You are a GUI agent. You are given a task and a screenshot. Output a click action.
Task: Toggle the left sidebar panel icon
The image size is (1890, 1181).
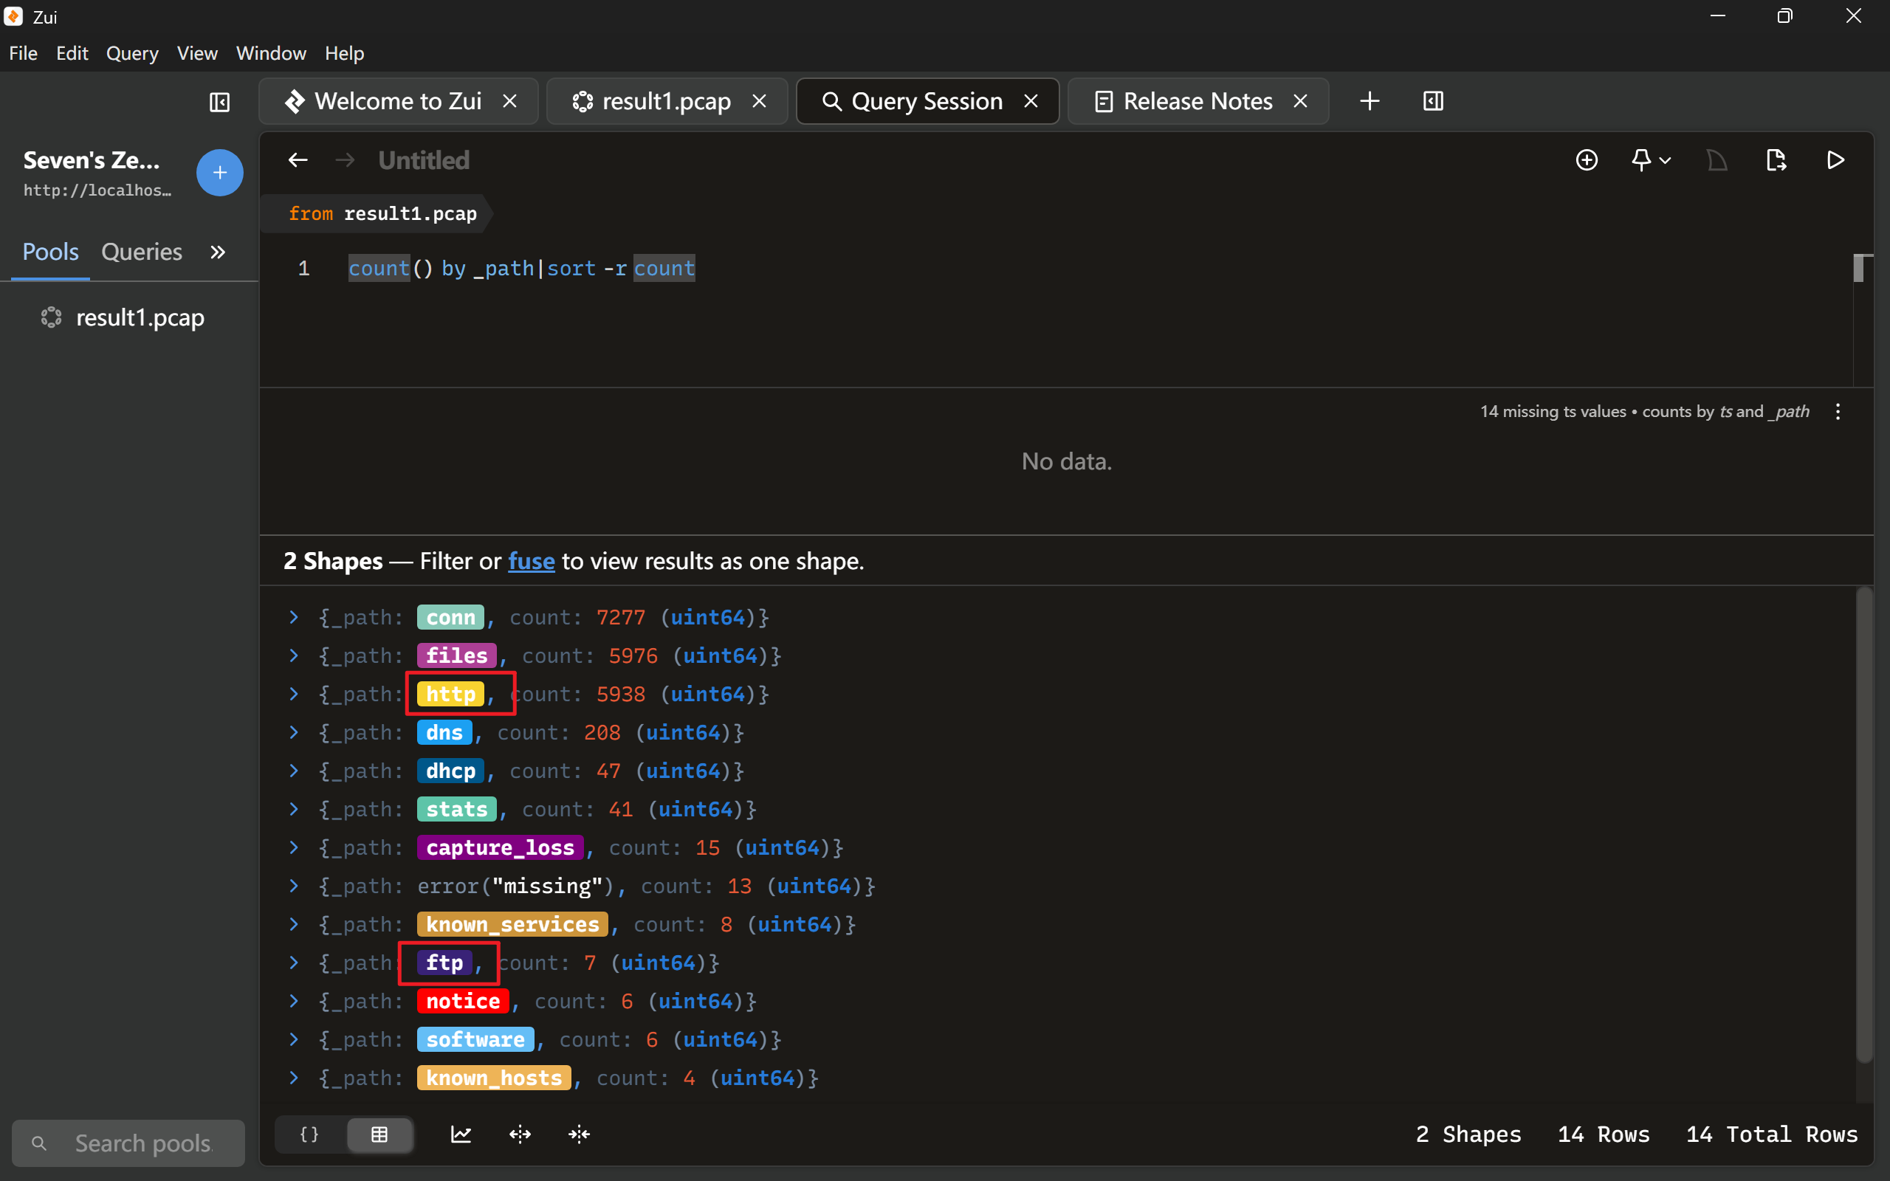(219, 102)
